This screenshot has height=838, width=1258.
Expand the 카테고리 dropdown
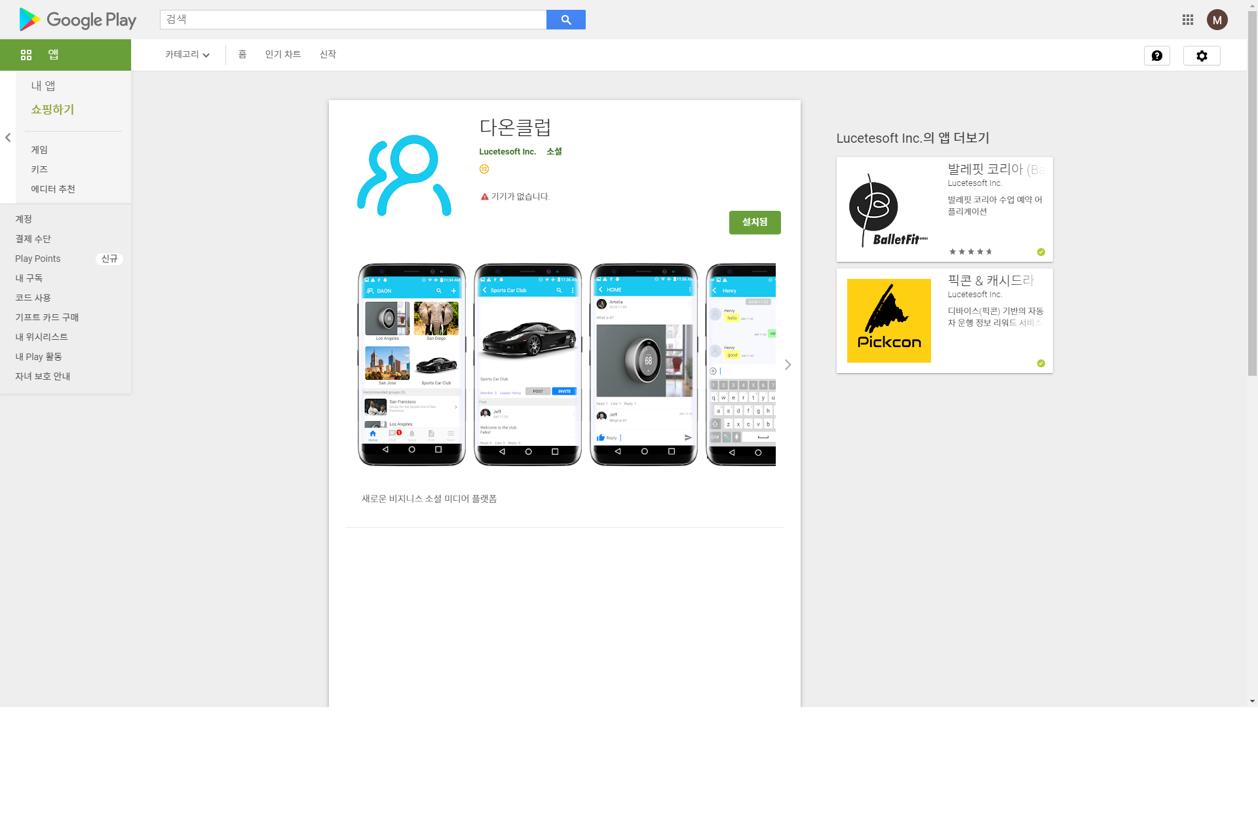187,54
